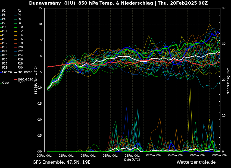
Task: Select the 02Mar 00z date tick label
Action: [154, 156]
